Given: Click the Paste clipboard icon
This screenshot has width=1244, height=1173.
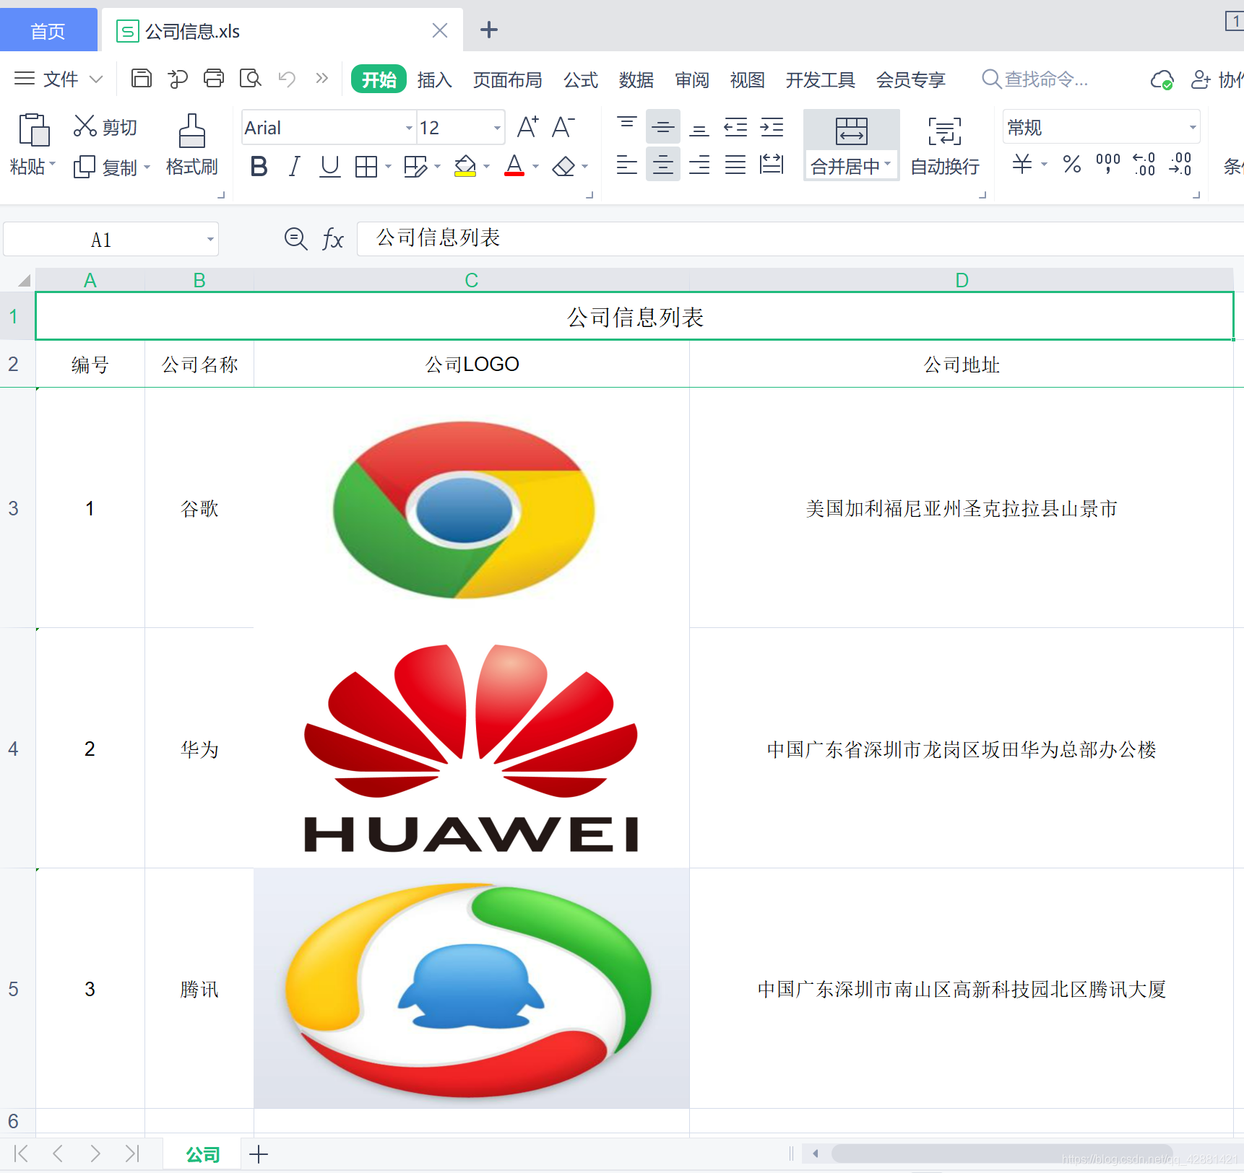Looking at the screenshot, I should [x=33, y=130].
